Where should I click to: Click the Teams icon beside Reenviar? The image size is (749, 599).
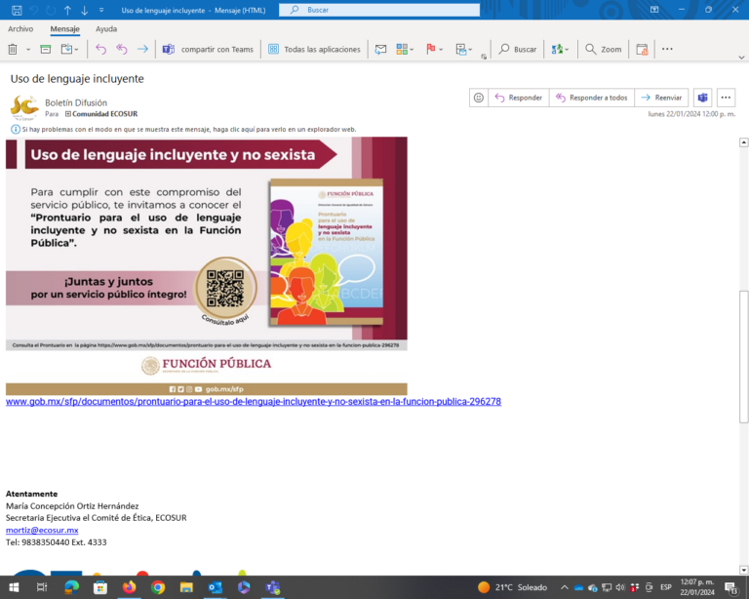coord(702,98)
